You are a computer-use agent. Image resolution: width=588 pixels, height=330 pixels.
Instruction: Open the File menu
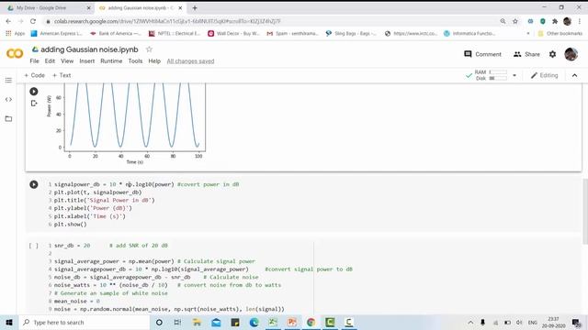coord(35,61)
